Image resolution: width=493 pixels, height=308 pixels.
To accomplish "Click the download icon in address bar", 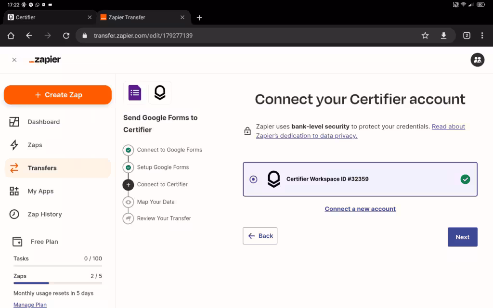I will pyautogui.click(x=443, y=36).
